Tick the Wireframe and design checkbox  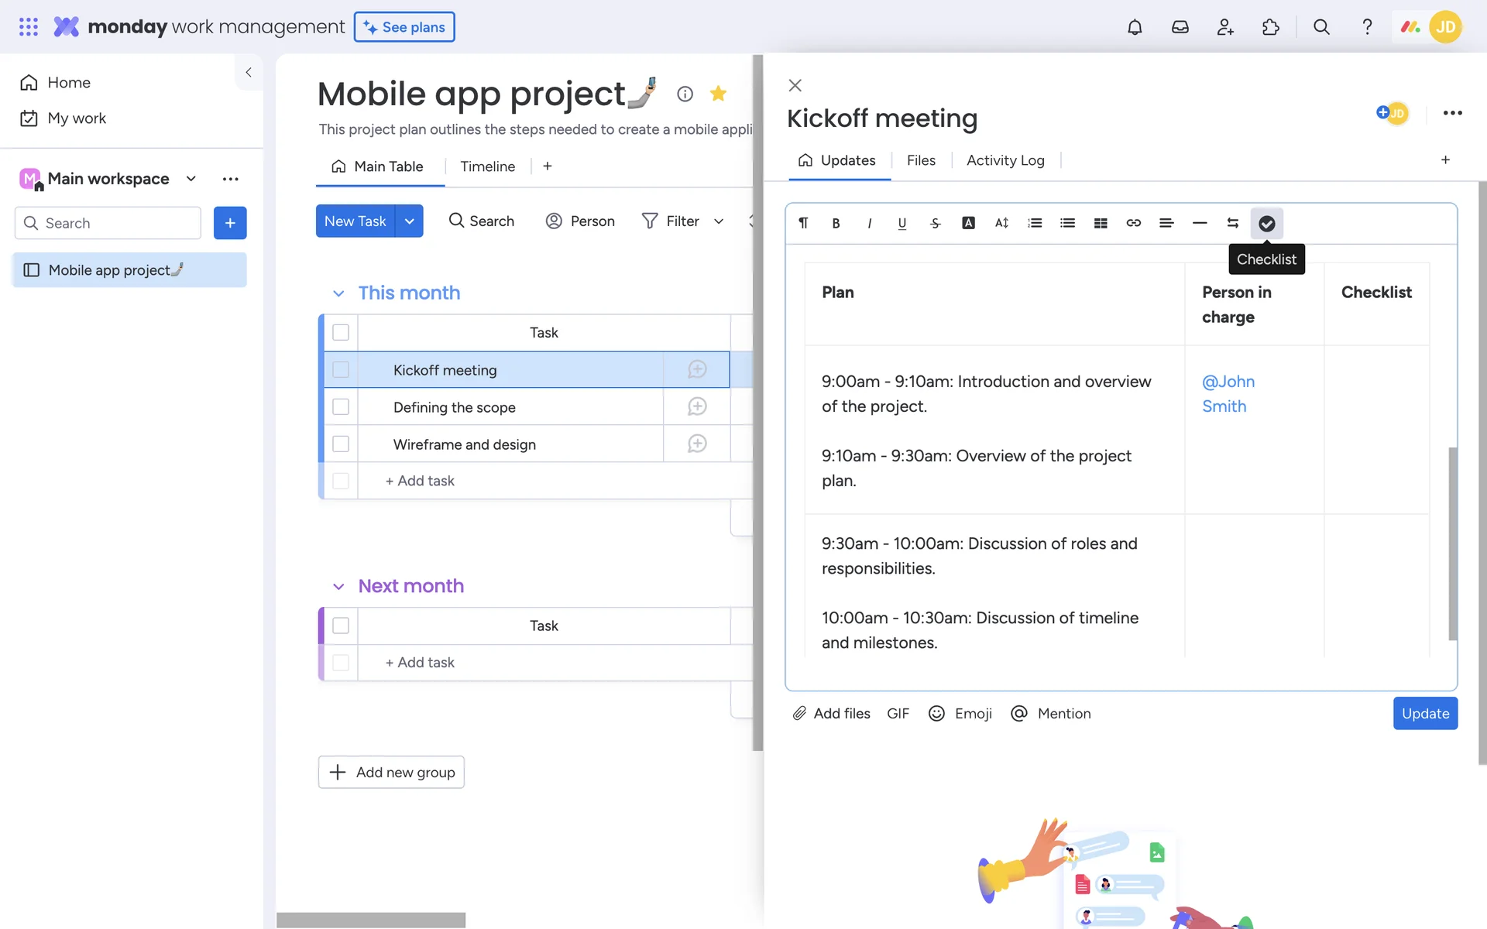[x=341, y=444]
